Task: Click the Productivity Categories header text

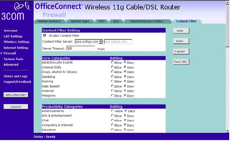Action: [62, 107]
